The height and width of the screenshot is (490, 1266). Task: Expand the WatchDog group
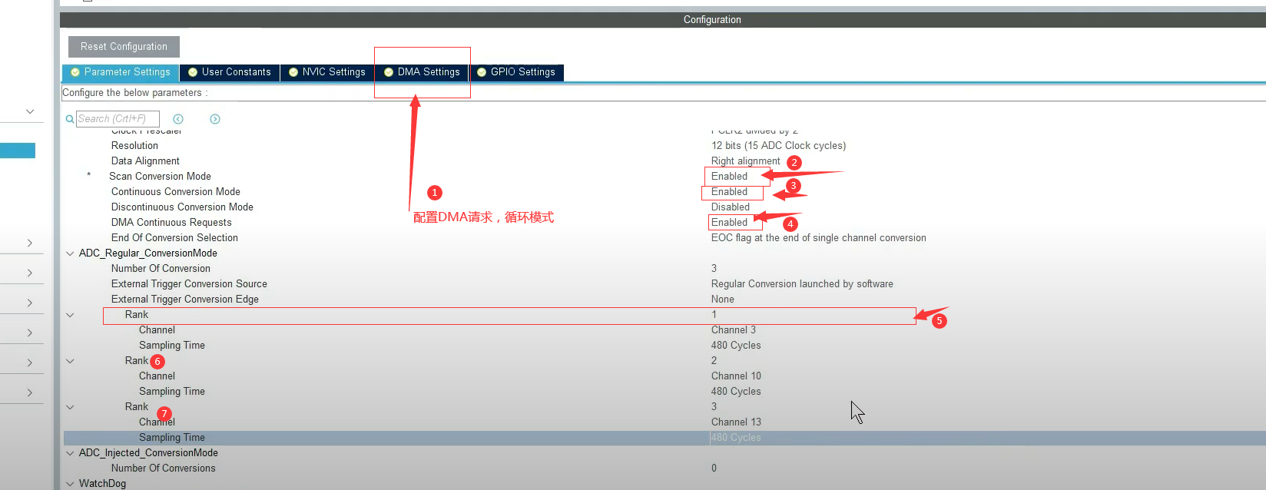coord(70,484)
